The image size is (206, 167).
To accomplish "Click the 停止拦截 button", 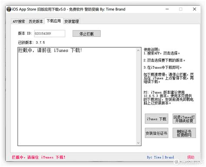I will click(86, 34).
